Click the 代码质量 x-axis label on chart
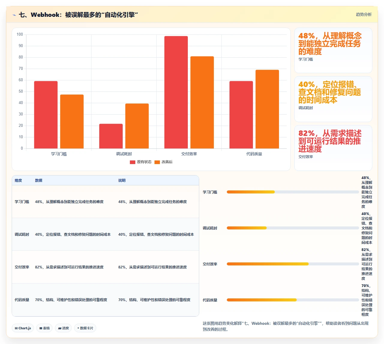Screen dimensions: 384x344 tap(254, 154)
